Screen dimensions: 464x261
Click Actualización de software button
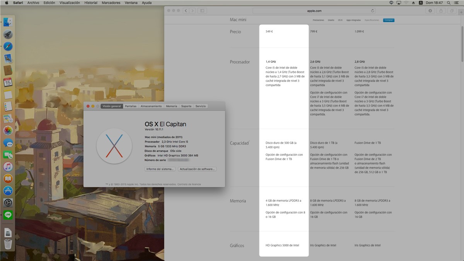click(x=197, y=169)
